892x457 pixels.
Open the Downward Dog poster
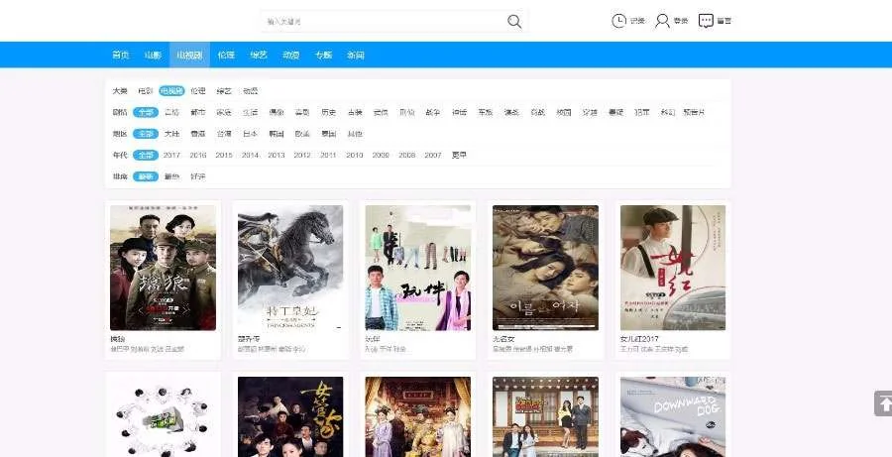(672, 416)
